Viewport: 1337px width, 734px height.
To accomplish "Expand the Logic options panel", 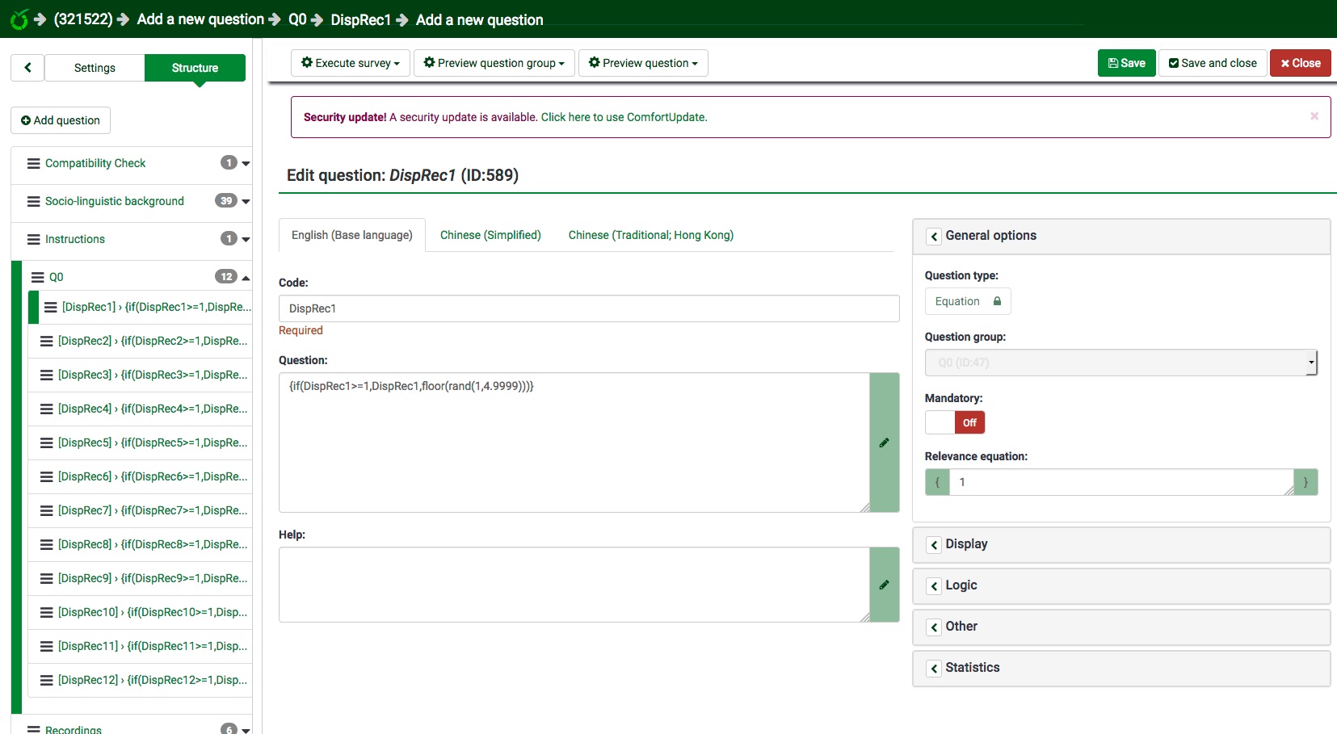I will coord(934,586).
